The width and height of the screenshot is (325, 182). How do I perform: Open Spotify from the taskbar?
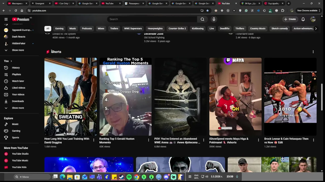point(129,177)
